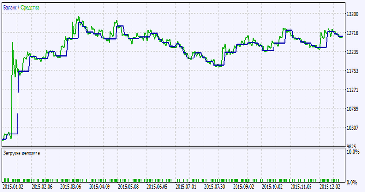Select the 2015.03.06 date axis label
The width and height of the screenshot is (365, 192).
pos(71,187)
